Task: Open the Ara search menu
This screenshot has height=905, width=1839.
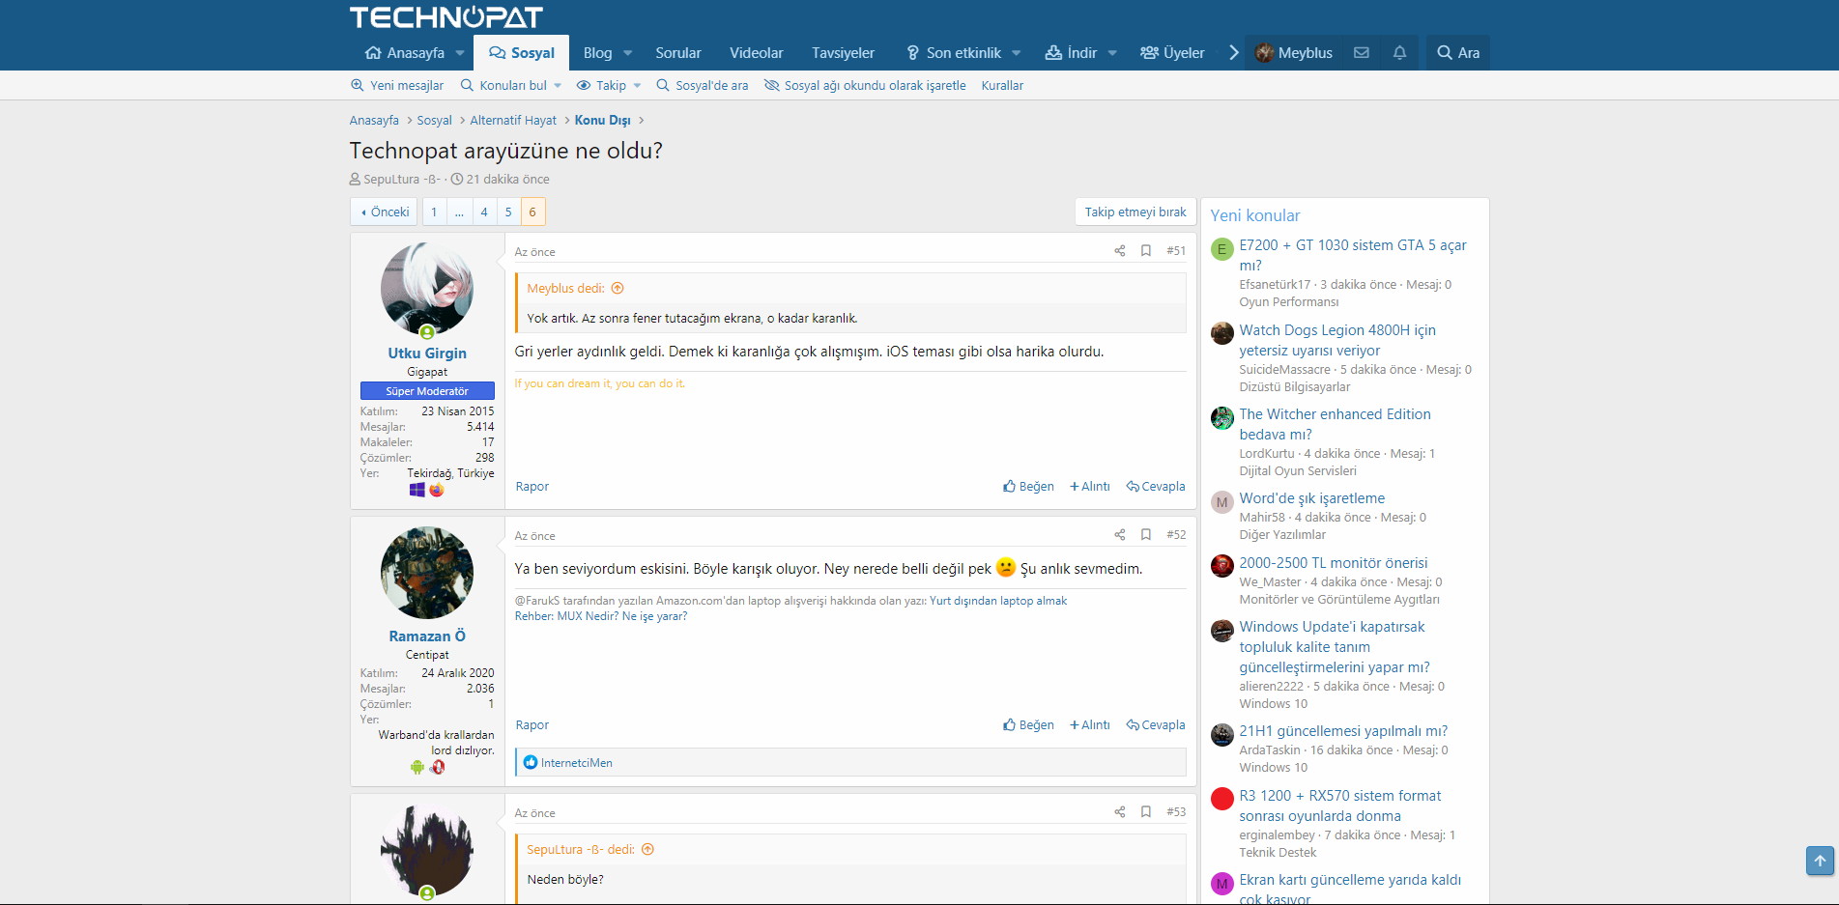Action: 1458,53
